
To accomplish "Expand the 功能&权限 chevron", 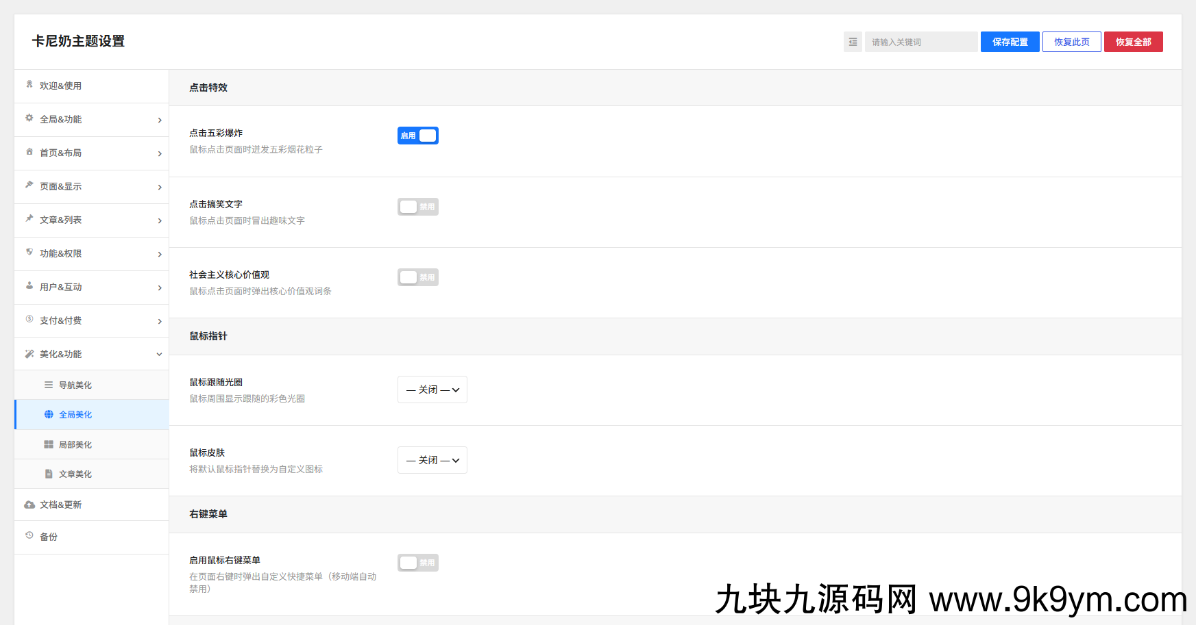I will 160,254.
